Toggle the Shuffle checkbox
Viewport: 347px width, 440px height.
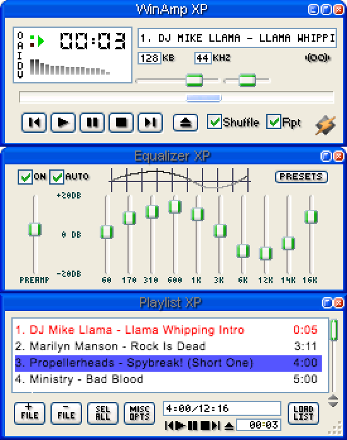[x=215, y=121]
